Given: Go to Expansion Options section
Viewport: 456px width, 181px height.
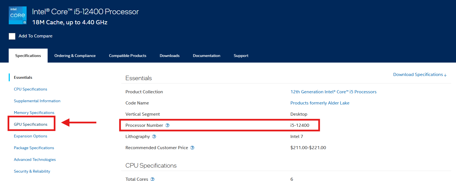Looking at the screenshot, I should tap(31, 136).
